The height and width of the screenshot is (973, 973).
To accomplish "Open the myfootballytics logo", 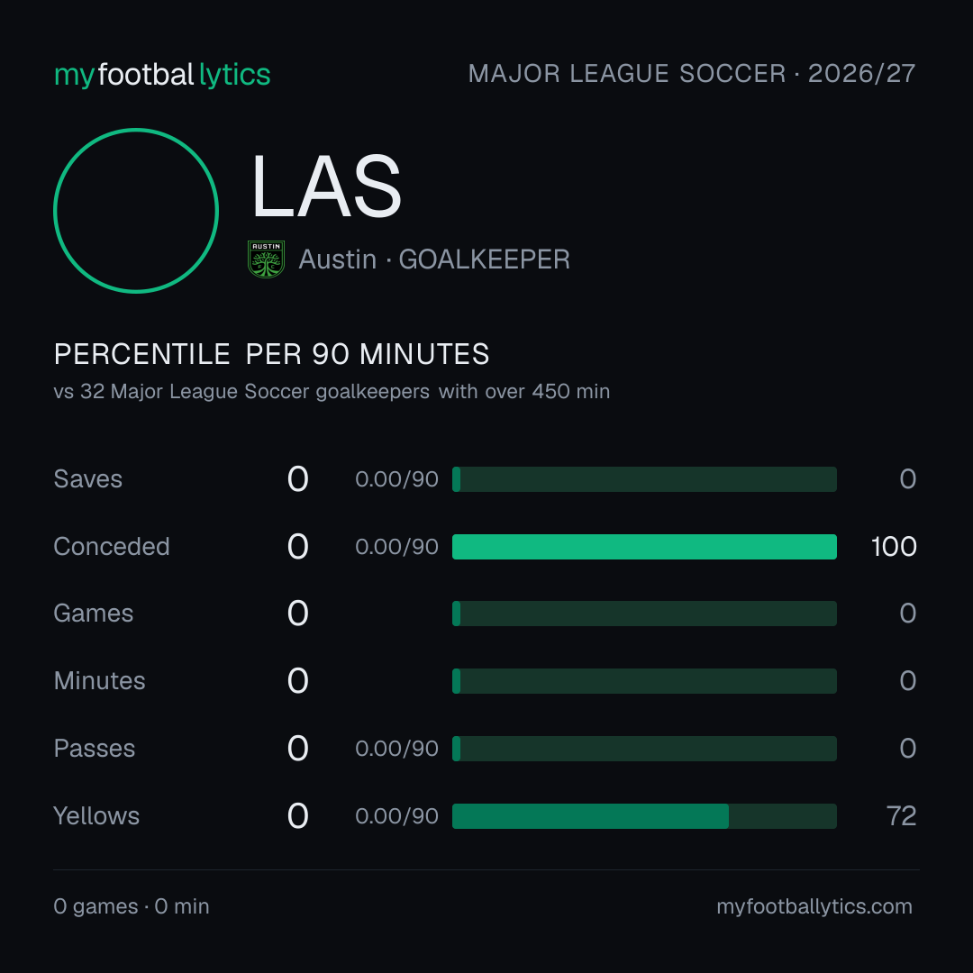I will click(162, 75).
